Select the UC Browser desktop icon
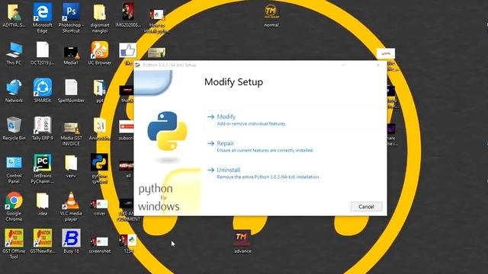Viewport: 488px width, 274px height. point(100,53)
